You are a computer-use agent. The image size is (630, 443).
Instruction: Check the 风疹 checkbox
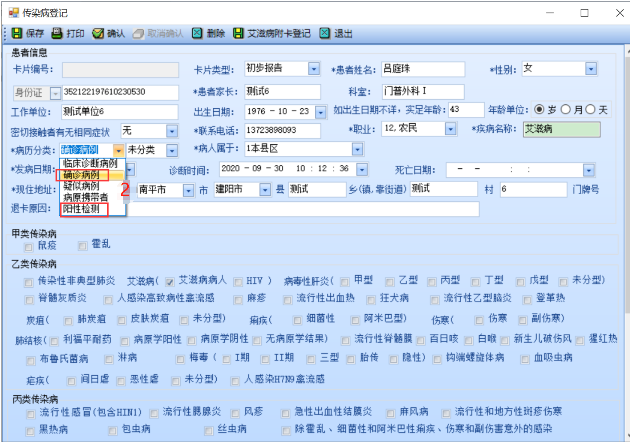235,414
